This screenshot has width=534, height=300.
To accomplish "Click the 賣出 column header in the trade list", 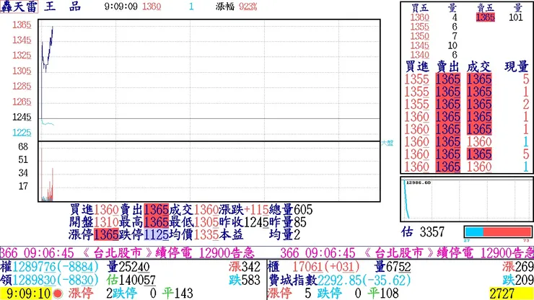I will 448,66.
